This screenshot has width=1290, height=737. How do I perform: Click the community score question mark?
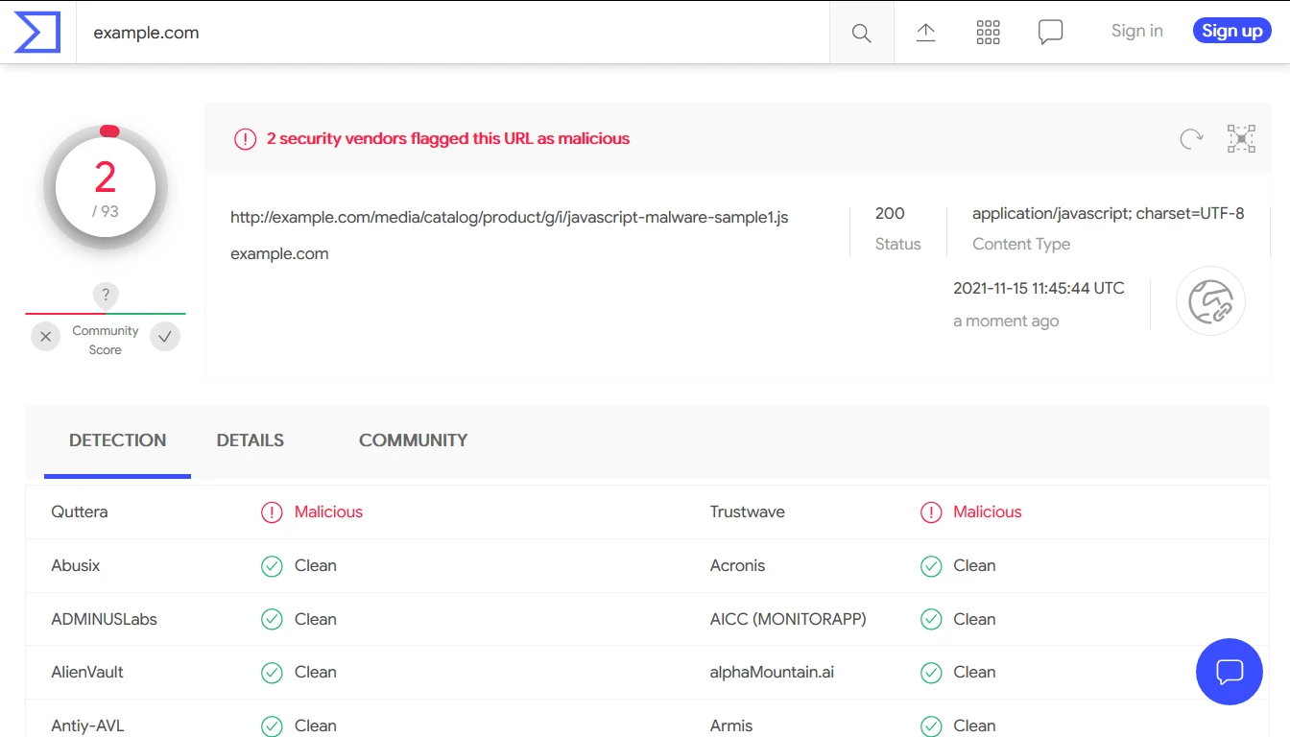click(x=106, y=295)
